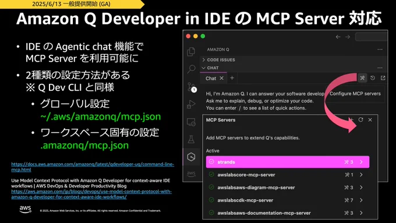Go forward with the right arrow in title bar

[348, 37]
